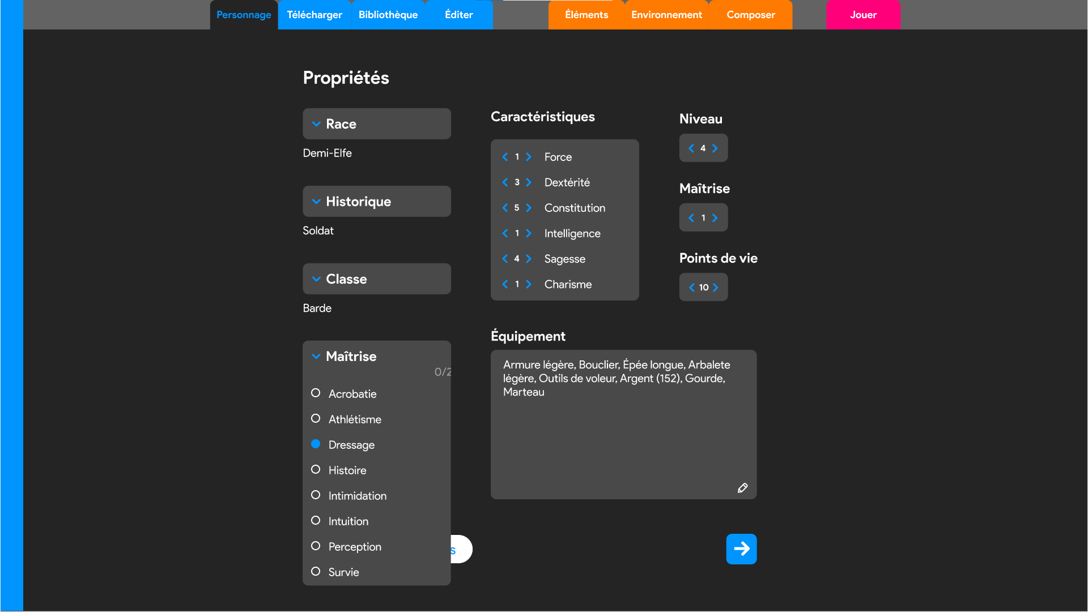The height and width of the screenshot is (612, 1088).
Task: Click inside the Équipement text field
Action: tap(623, 431)
